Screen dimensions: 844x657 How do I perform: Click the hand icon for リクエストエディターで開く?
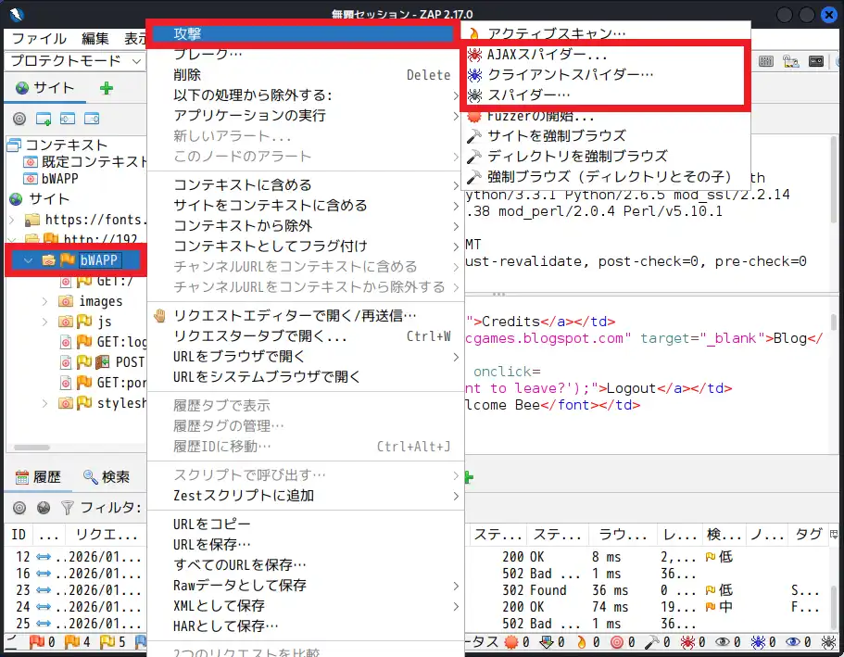click(159, 316)
